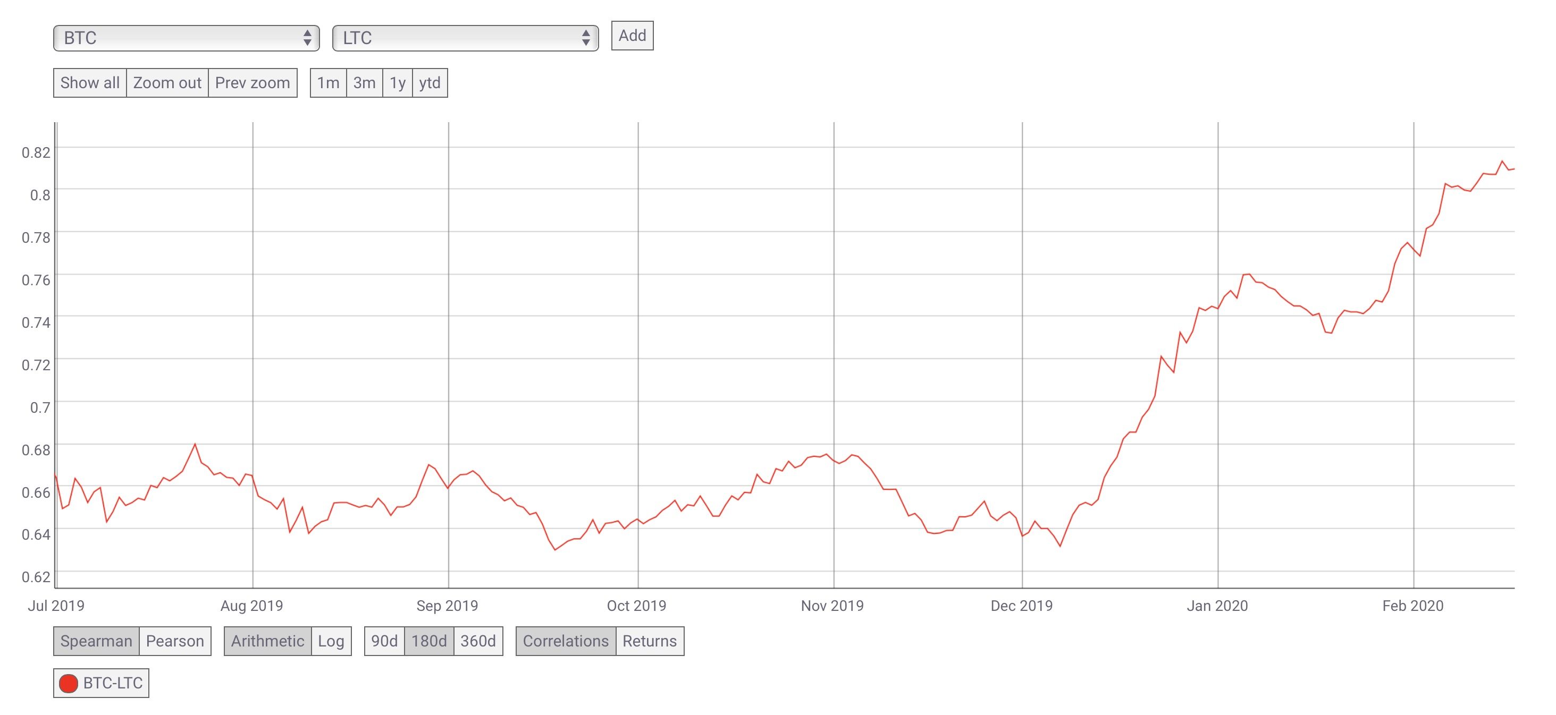Click the 0.8 y-axis value
The height and width of the screenshot is (715, 1556).
click(x=40, y=194)
